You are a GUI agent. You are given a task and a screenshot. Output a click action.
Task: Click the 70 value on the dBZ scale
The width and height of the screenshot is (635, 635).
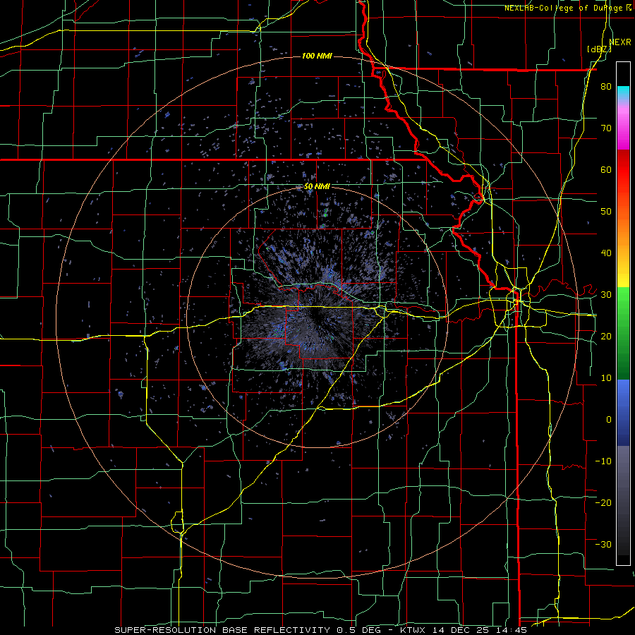[x=606, y=128]
